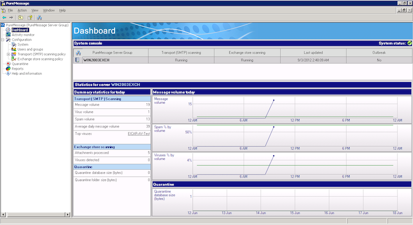
Task: Click the Quarantine database size chart
Action: coord(282,202)
